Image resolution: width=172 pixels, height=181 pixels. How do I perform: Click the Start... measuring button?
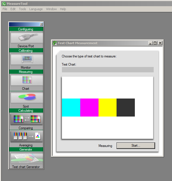pyautogui.click(x=136, y=146)
